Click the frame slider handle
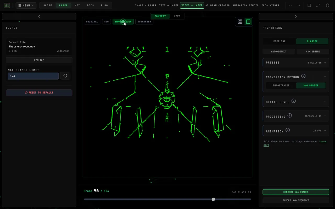This screenshot has width=335, height=209. (x=213, y=199)
